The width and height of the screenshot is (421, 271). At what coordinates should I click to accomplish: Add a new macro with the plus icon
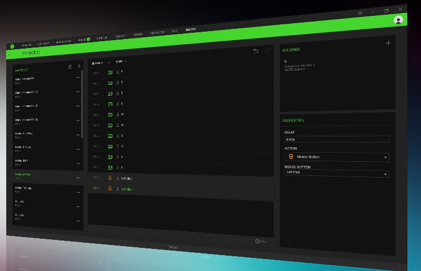[x=79, y=66]
